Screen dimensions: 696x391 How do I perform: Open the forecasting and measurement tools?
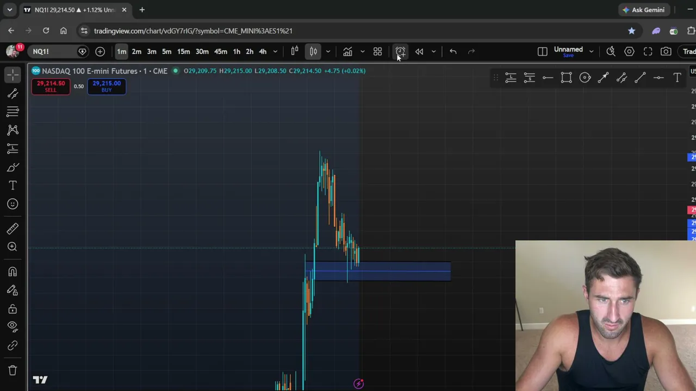pos(13,148)
